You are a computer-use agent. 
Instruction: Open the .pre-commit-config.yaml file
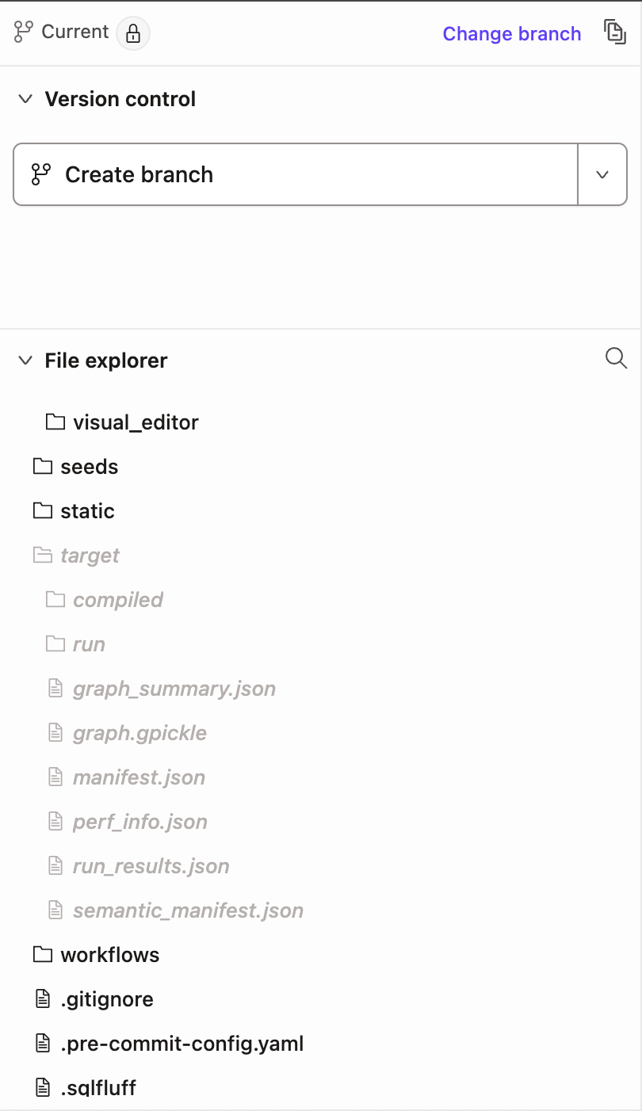[182, 1043]
